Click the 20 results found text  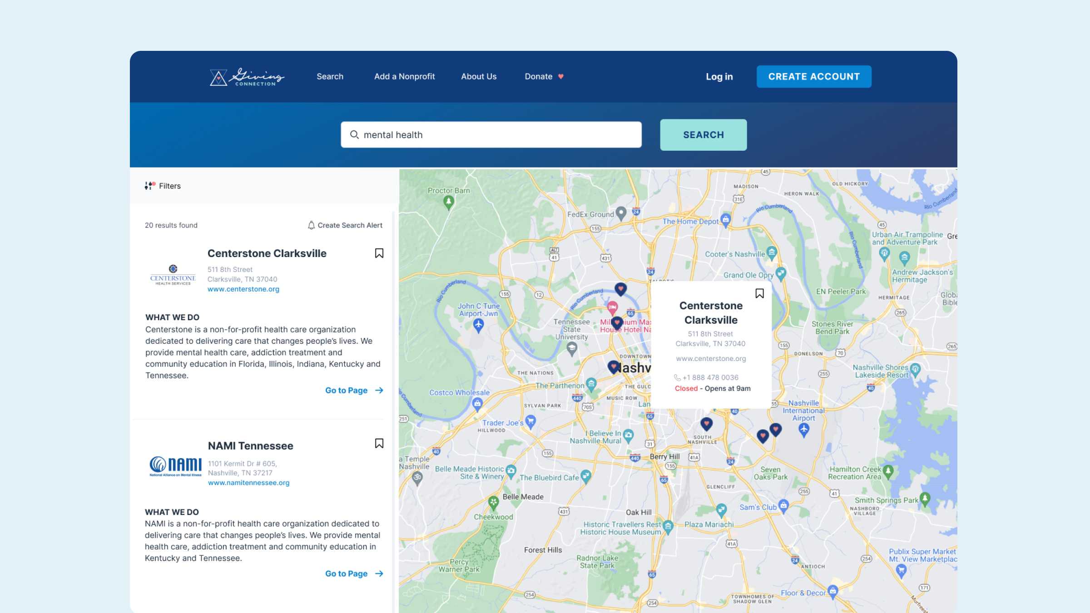(171, 225)
